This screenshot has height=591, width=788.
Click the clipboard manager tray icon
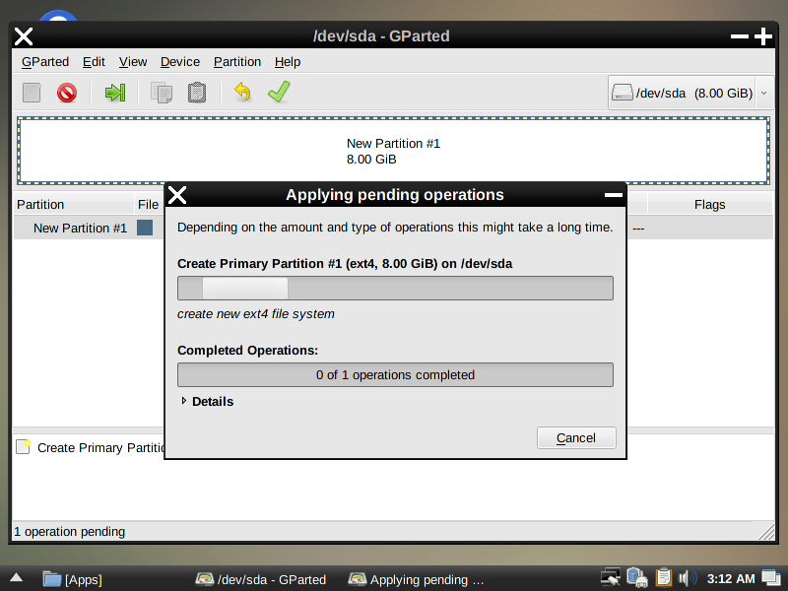click(663, 578)
